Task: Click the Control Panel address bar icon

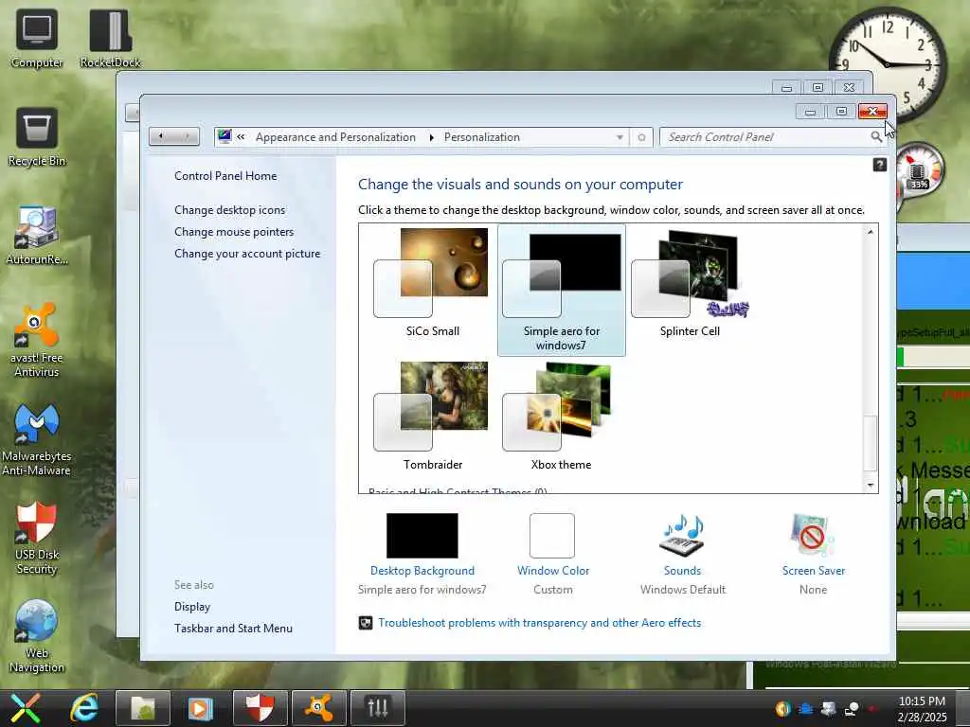Action: click(225, 136)
